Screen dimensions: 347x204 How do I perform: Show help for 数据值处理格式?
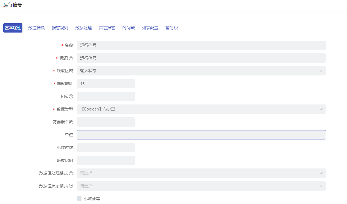point(71,173)
